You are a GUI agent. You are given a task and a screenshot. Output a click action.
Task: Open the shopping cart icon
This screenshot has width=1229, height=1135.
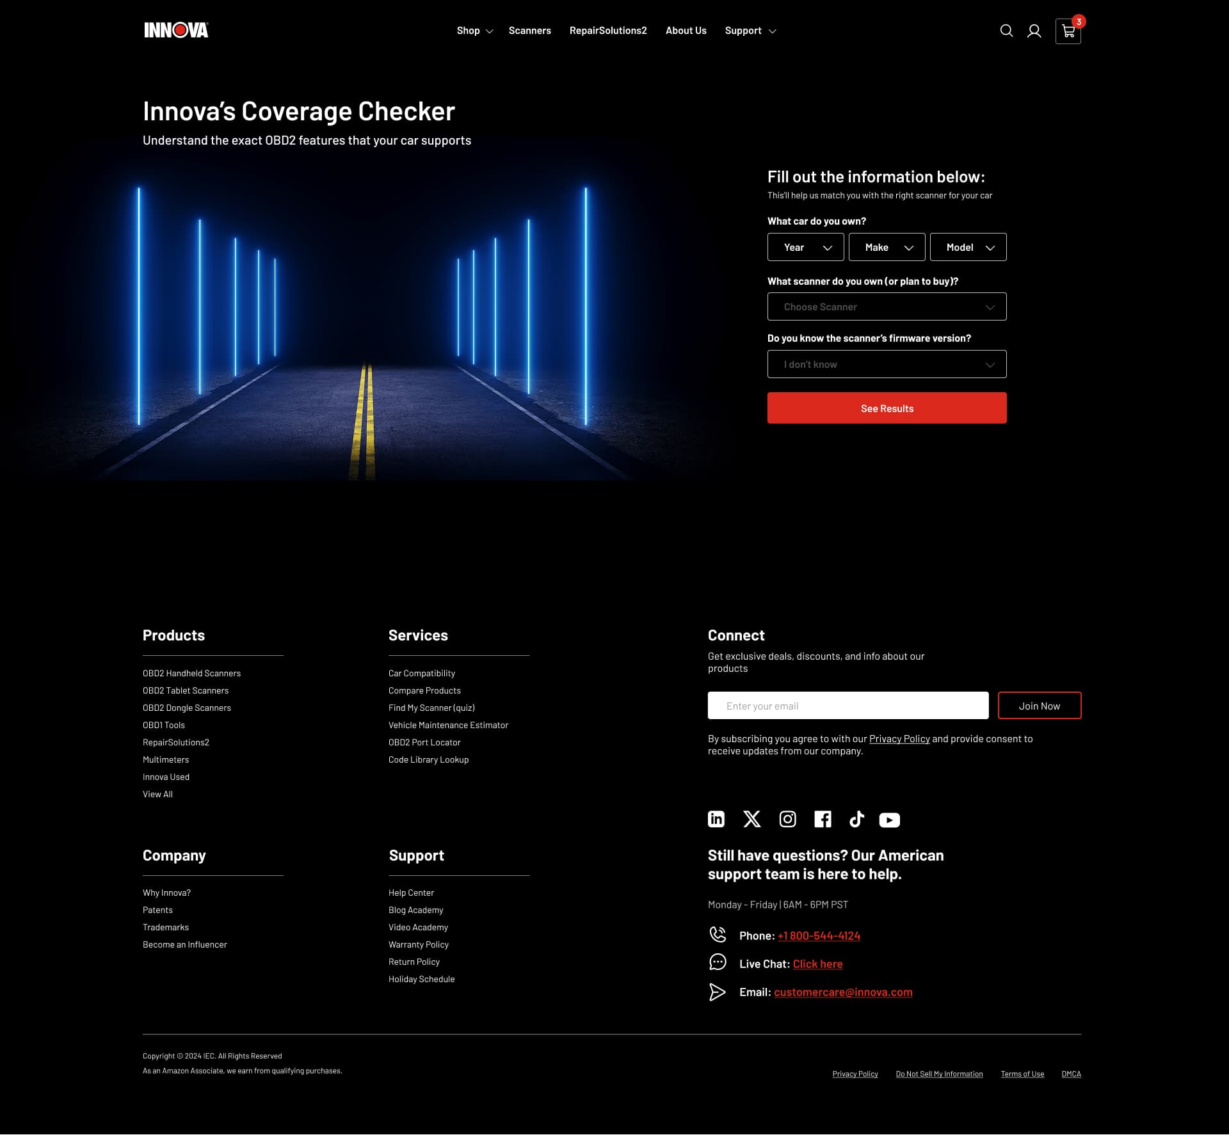1068,31
